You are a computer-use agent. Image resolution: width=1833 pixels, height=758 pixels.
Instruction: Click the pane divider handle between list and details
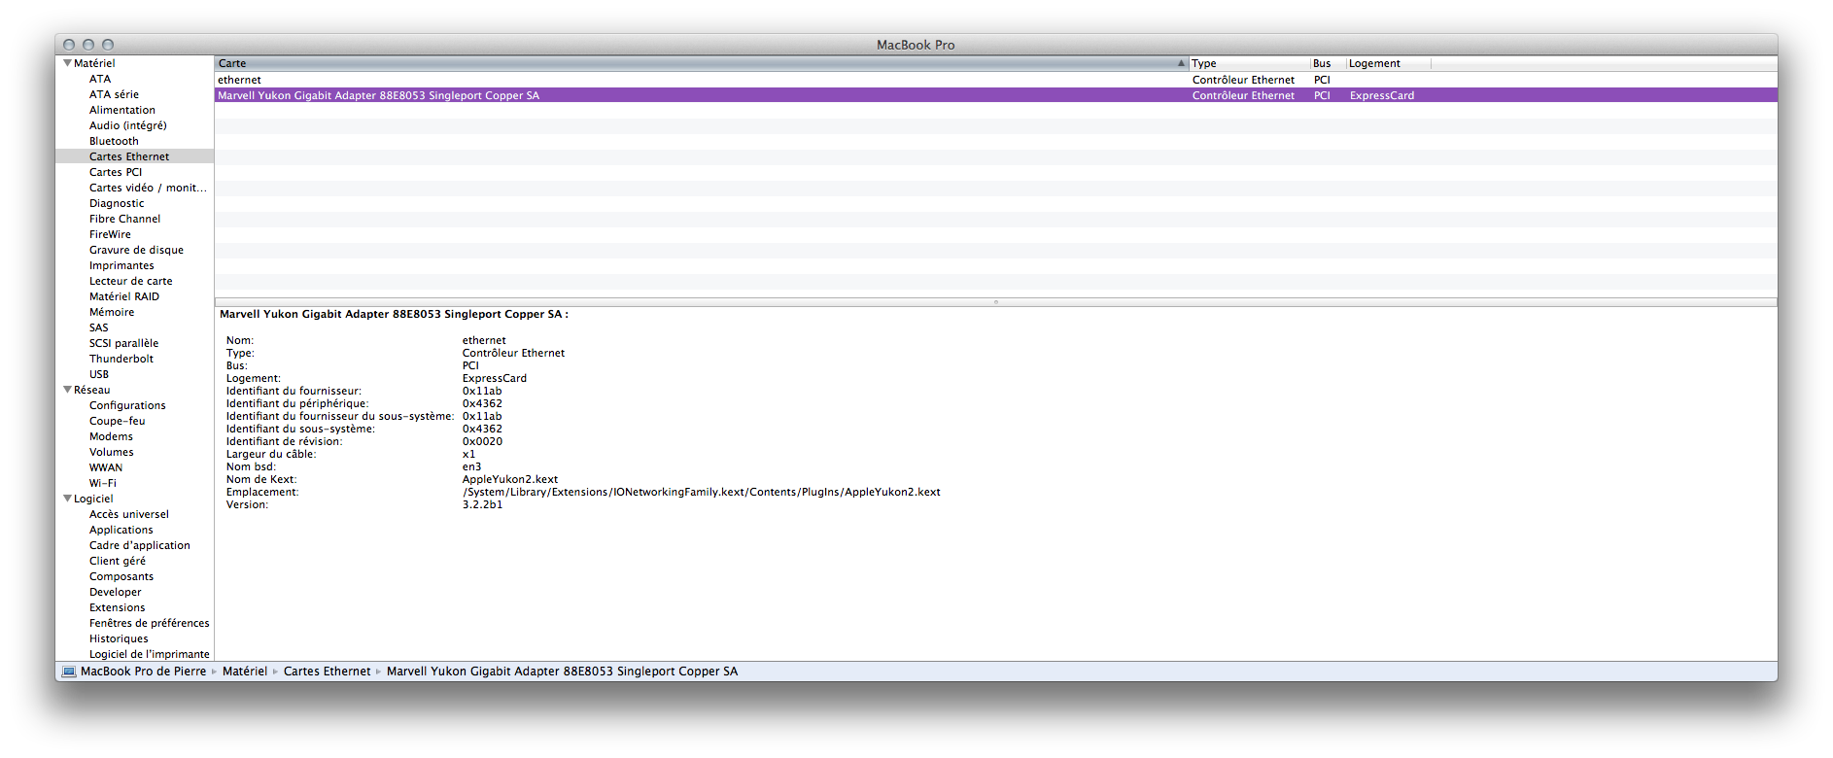pyautogui.click(x=995, y=302)
